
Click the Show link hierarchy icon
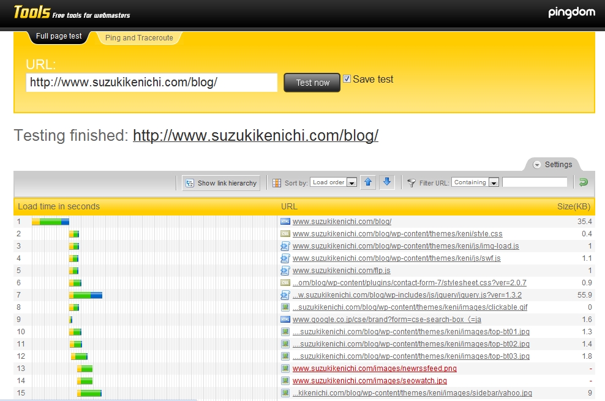pyautogui.click(x=190, y=183)
